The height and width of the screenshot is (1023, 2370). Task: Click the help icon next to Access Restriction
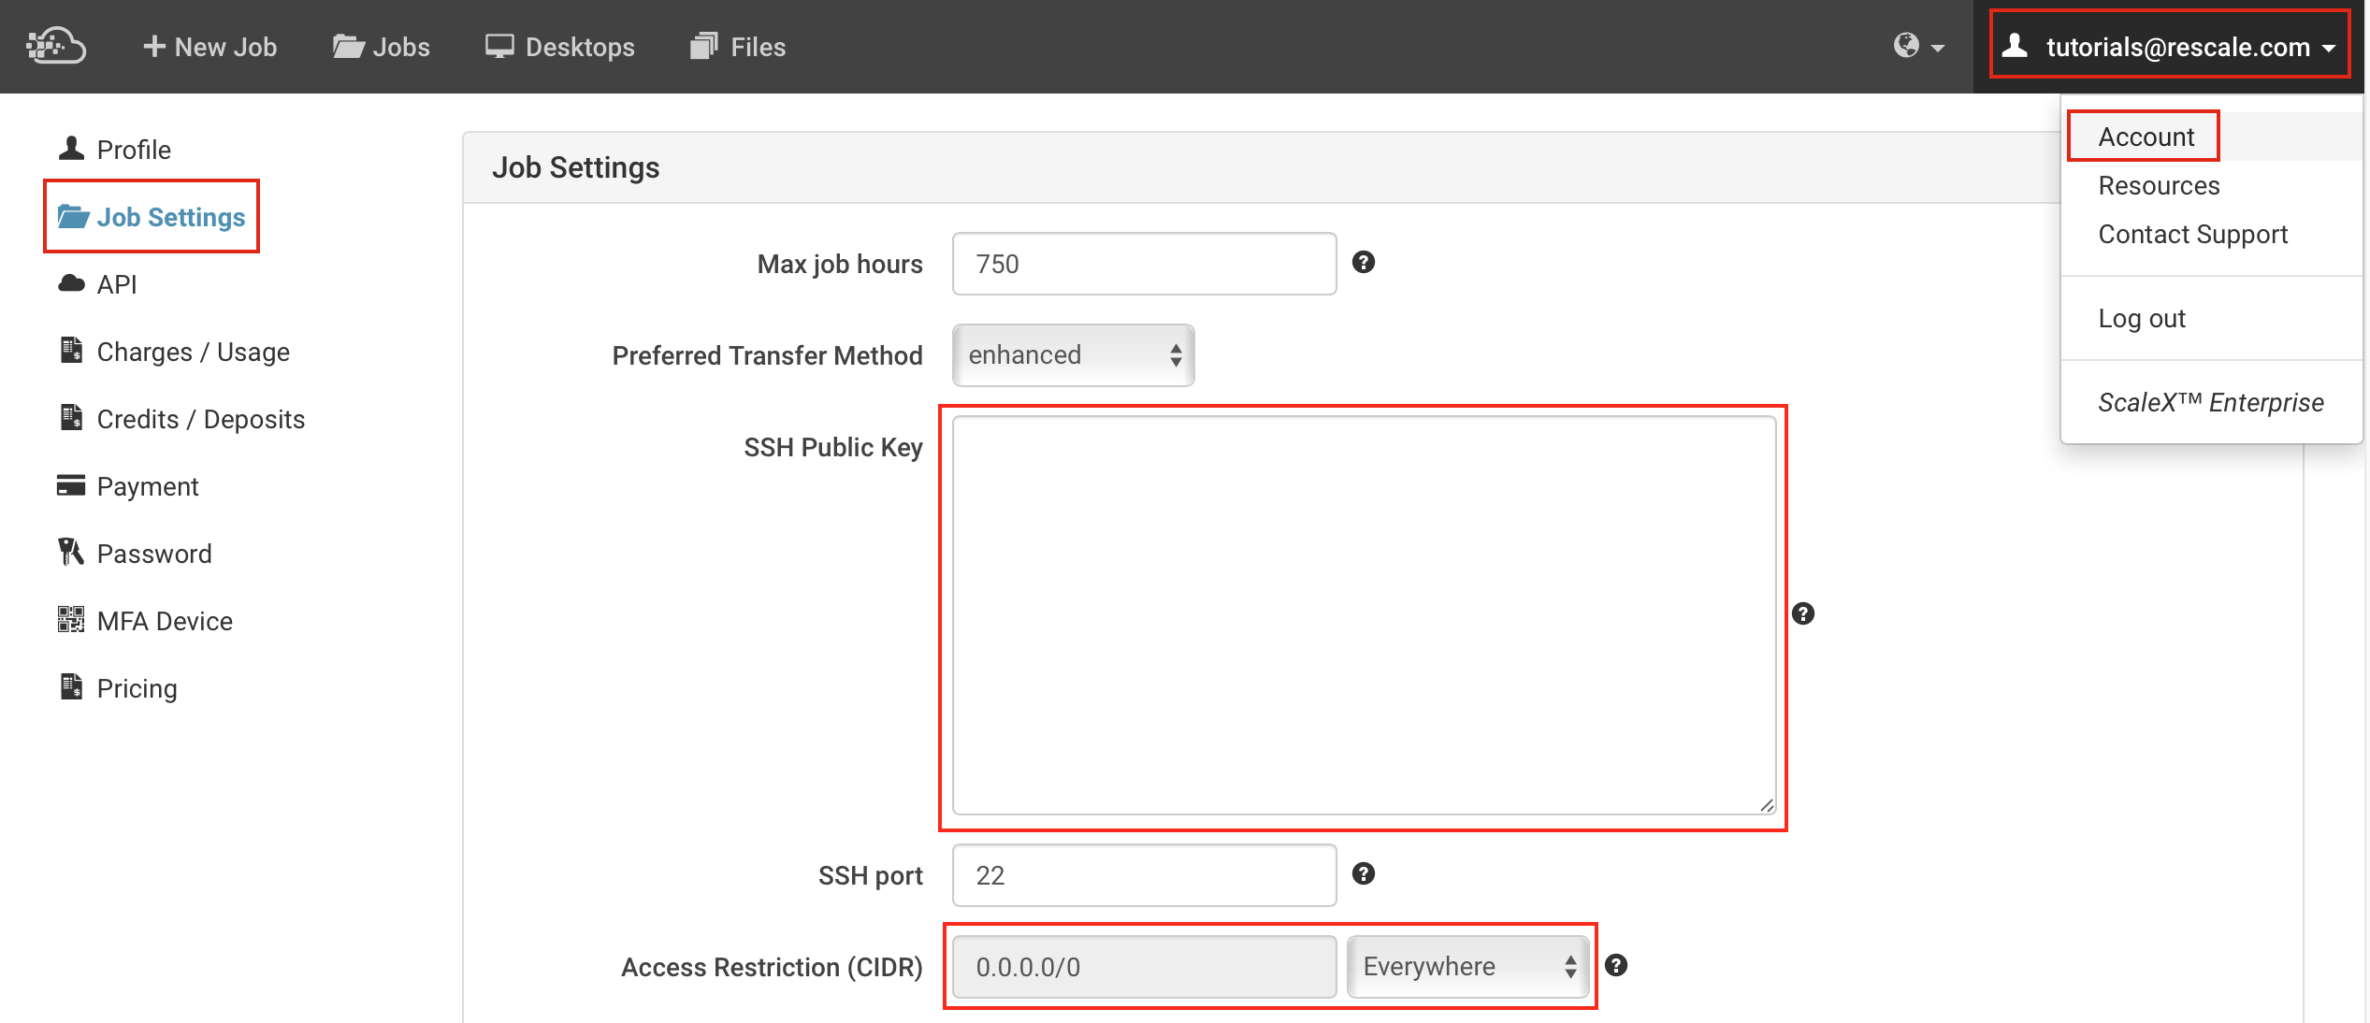[x=1615, y=966]
